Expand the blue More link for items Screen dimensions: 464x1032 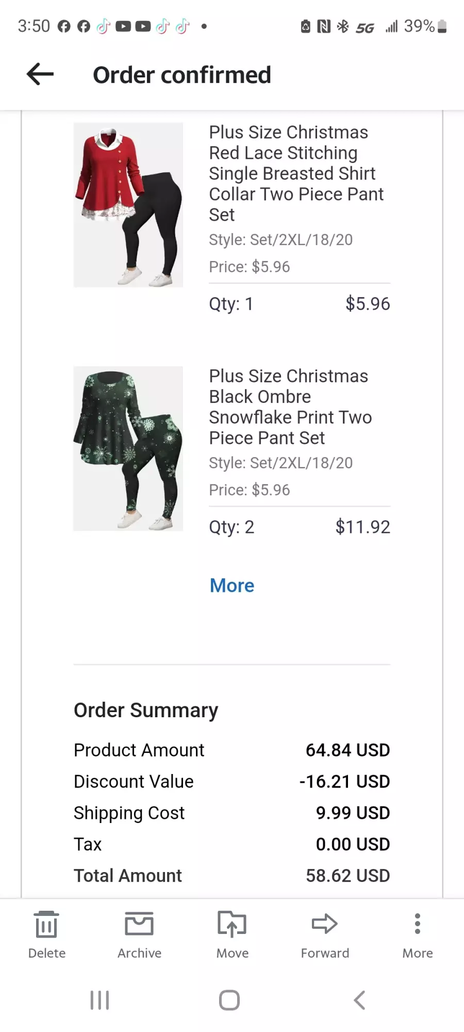click(232, 586)
